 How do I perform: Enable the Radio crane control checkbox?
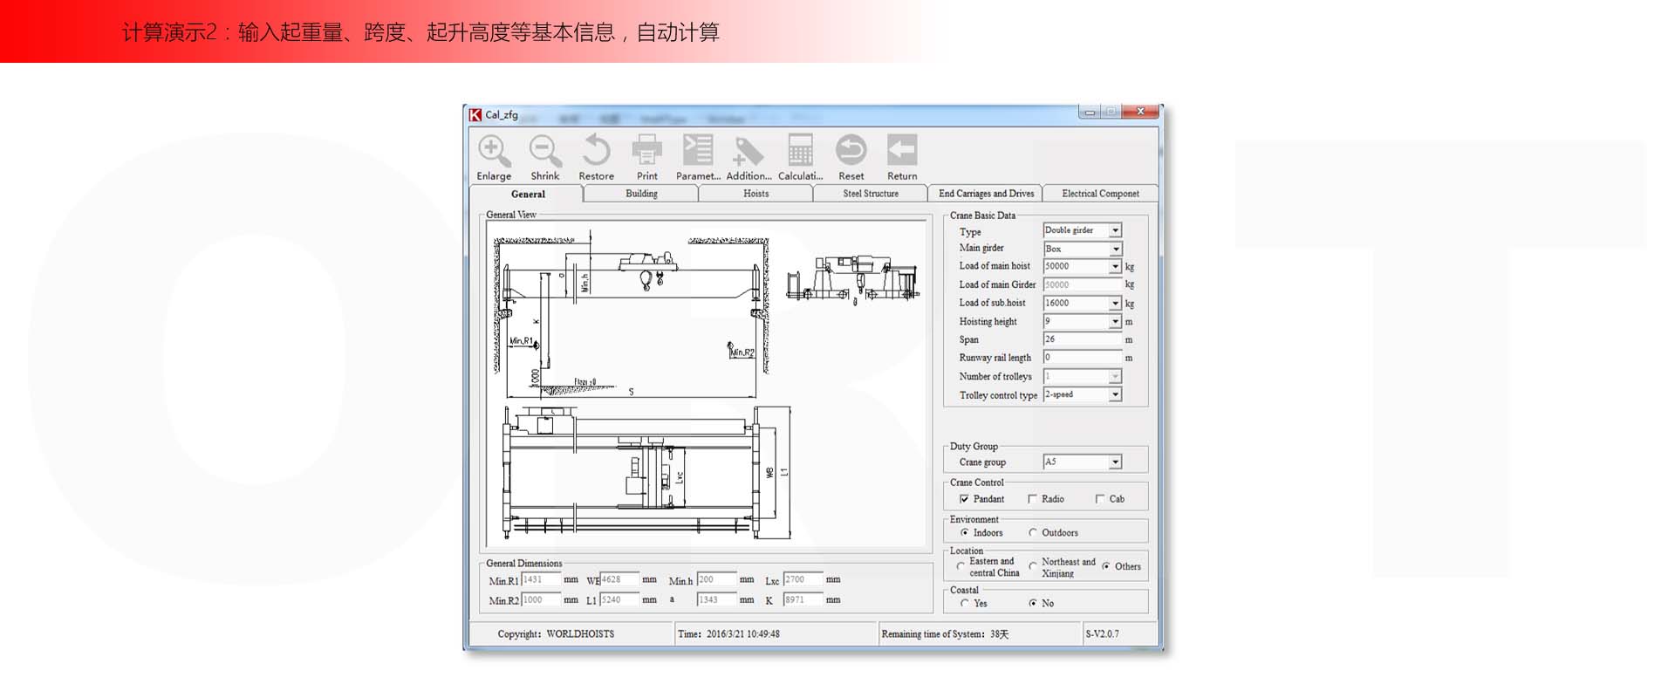(x=1033, y=499)
